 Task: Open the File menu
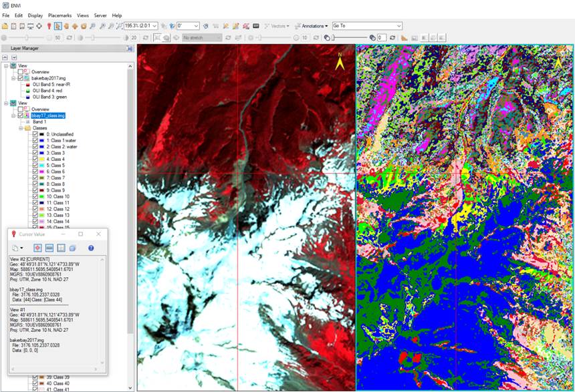tap(6, 15)
